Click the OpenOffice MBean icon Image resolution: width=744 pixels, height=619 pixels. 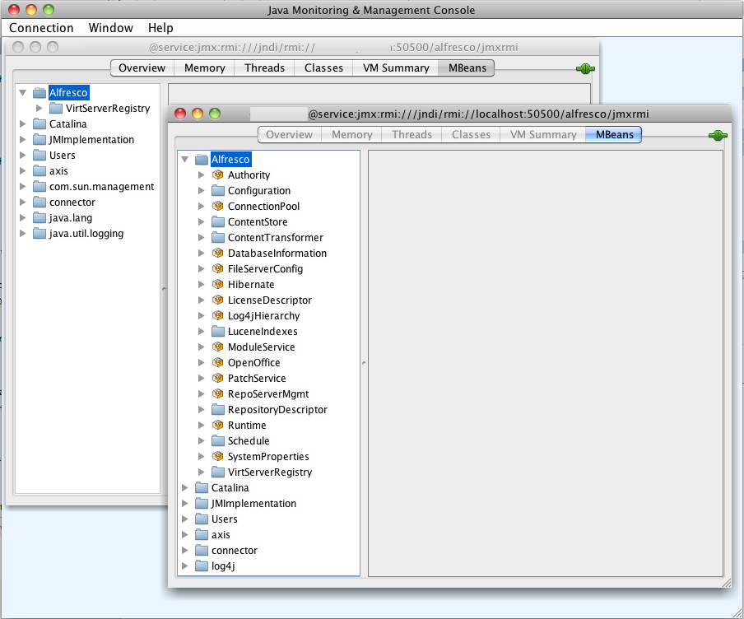[218, 363]
